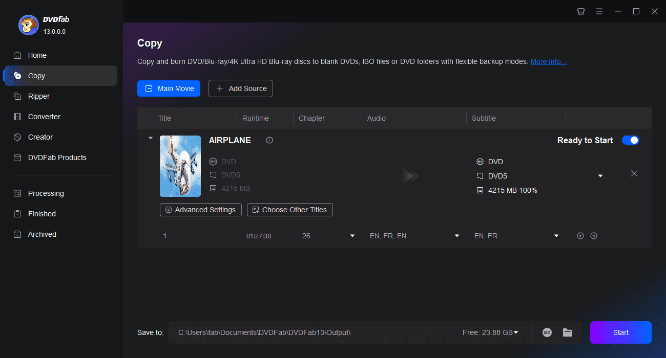Click the AIRPLANE cover thumbnail

coord(180,166)
